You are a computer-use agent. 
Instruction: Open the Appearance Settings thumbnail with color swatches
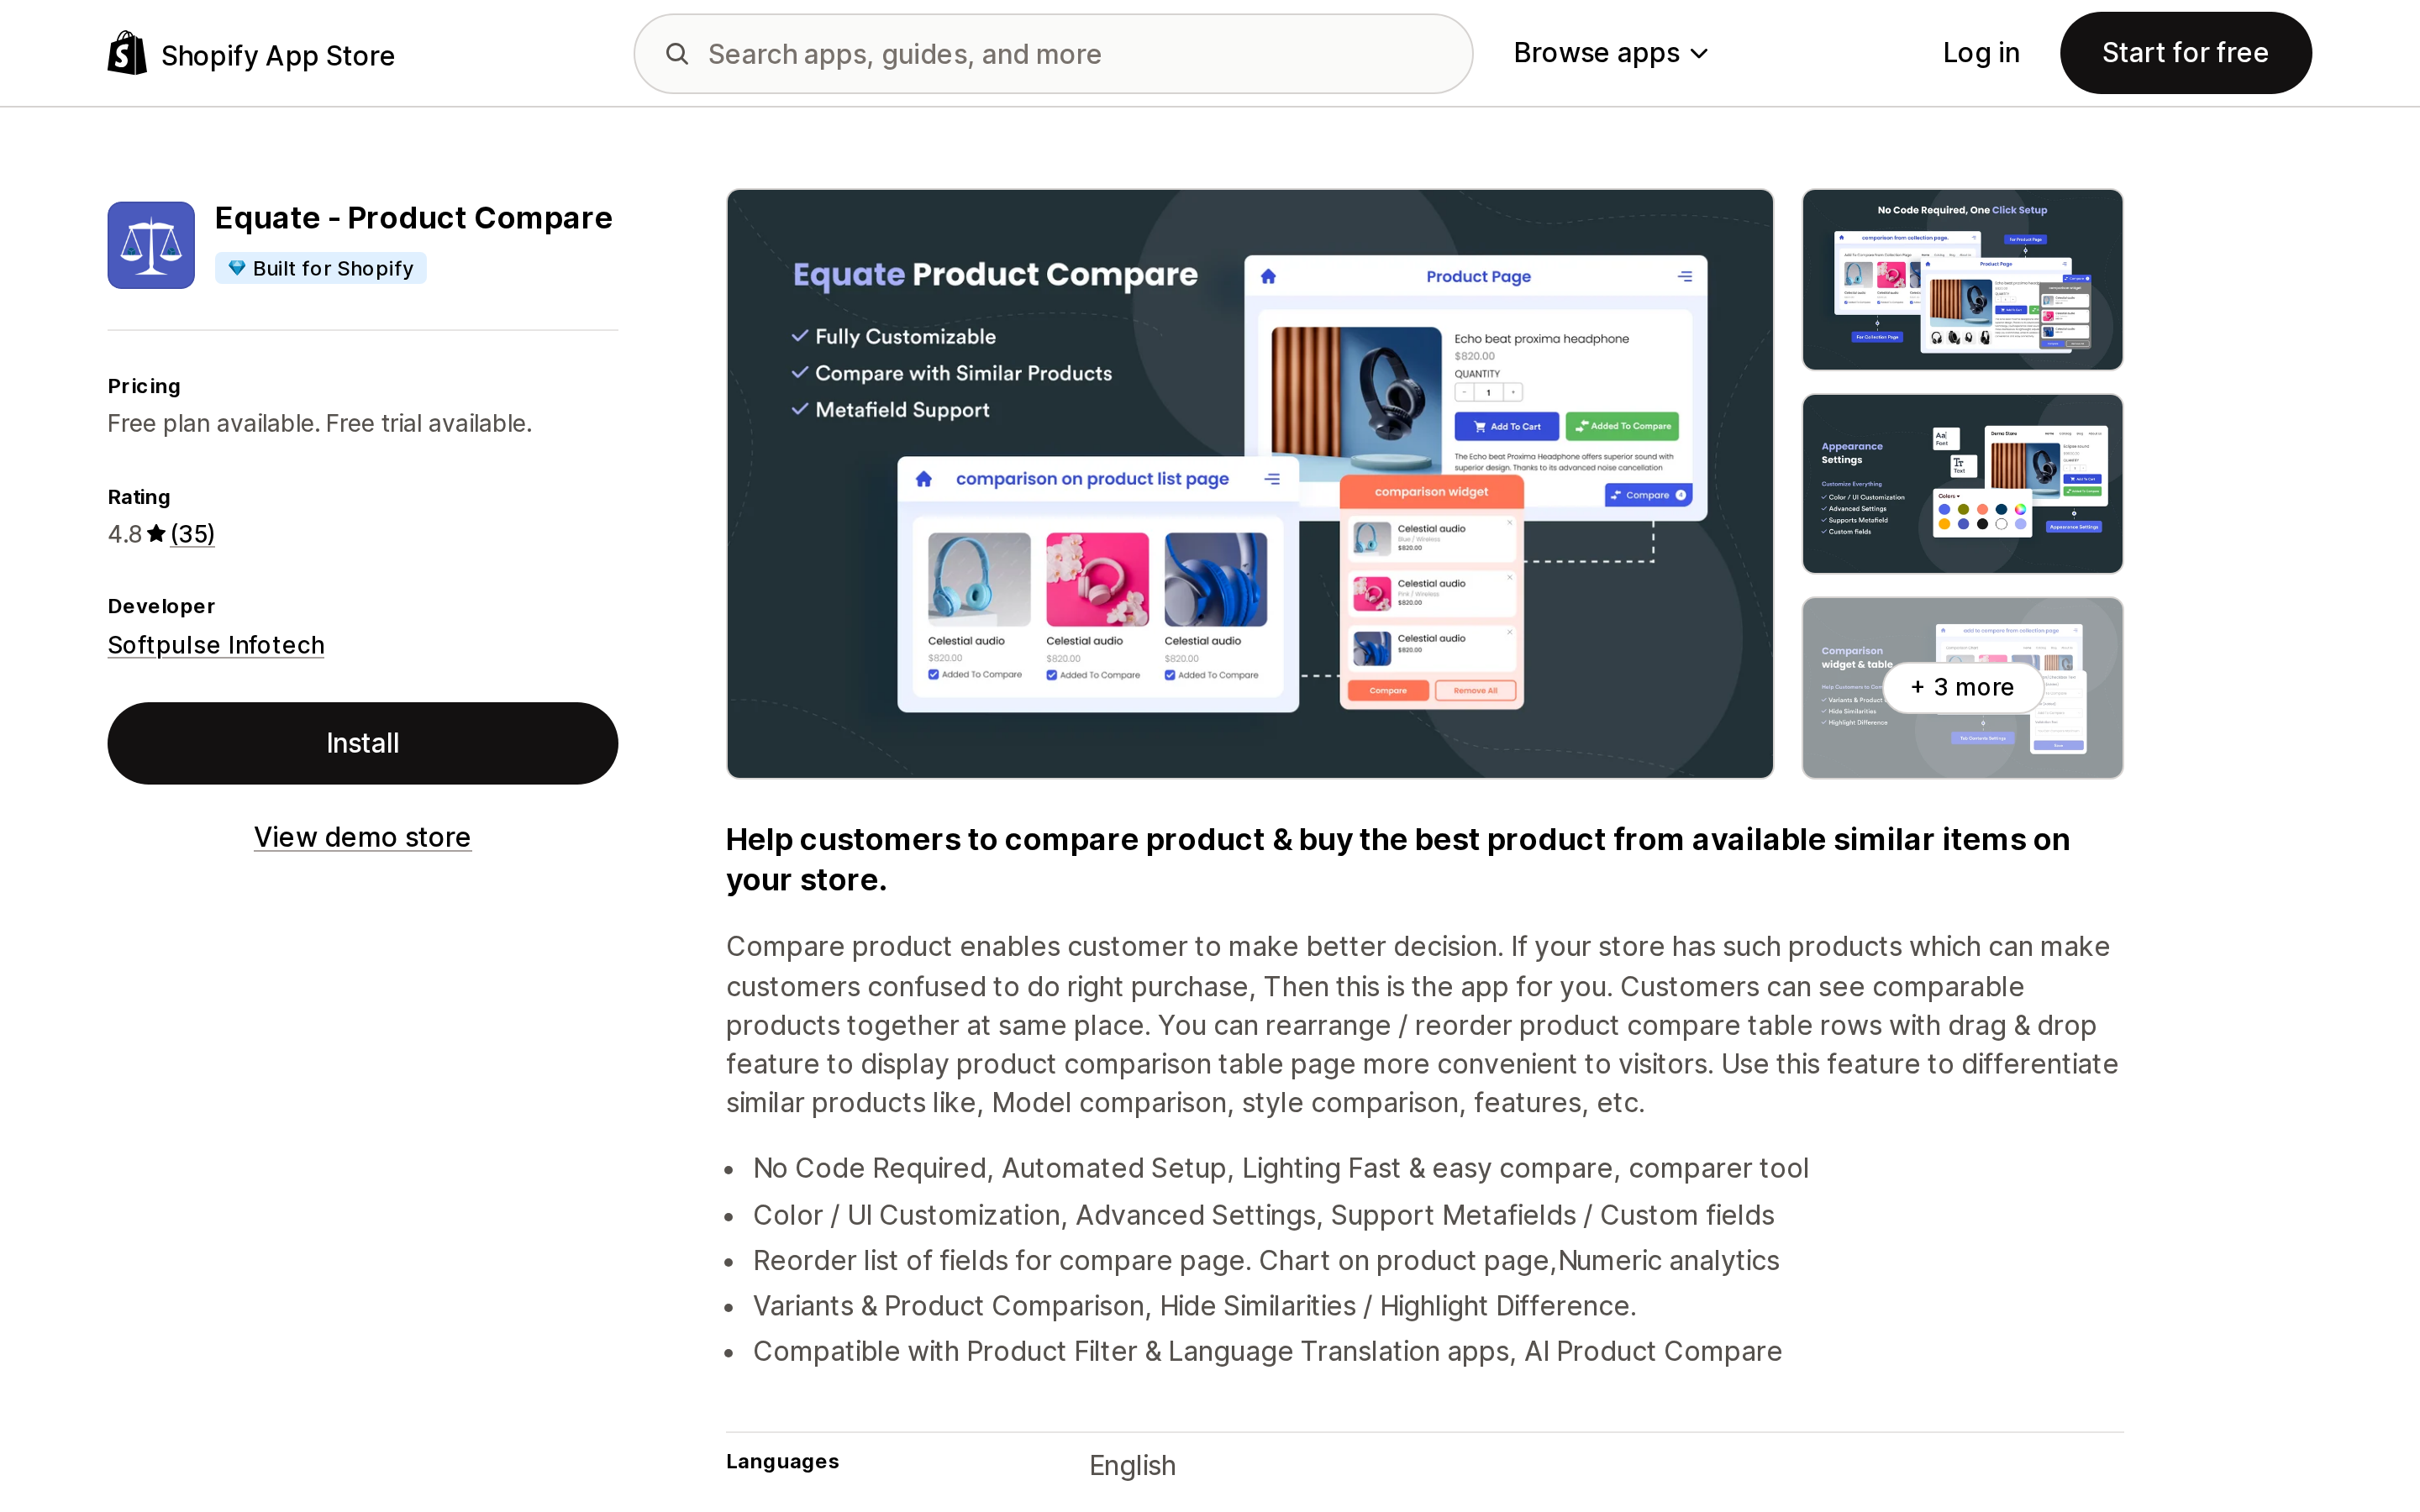click(1962, 484)
